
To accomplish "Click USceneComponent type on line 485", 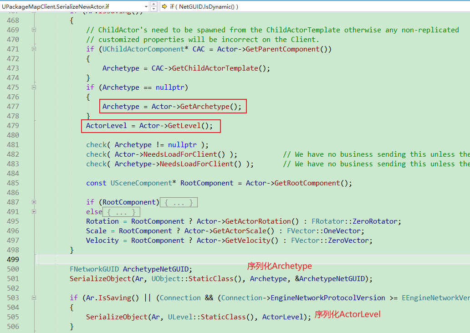I will [x=141, y=183].
